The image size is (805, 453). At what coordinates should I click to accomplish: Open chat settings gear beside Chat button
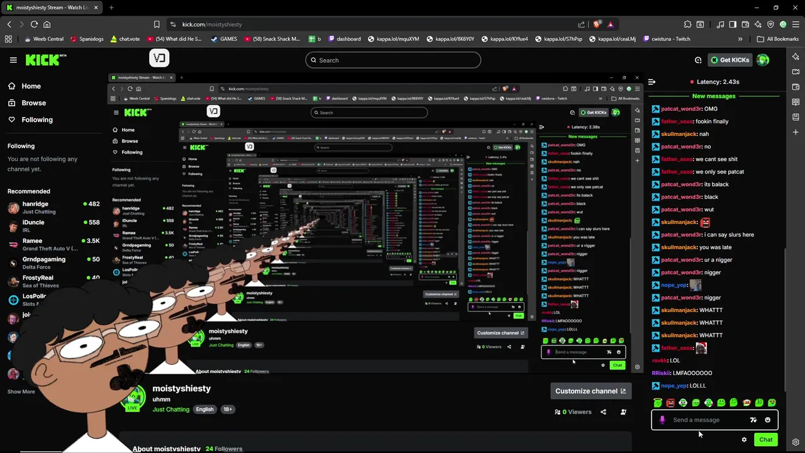coord(744,440)
